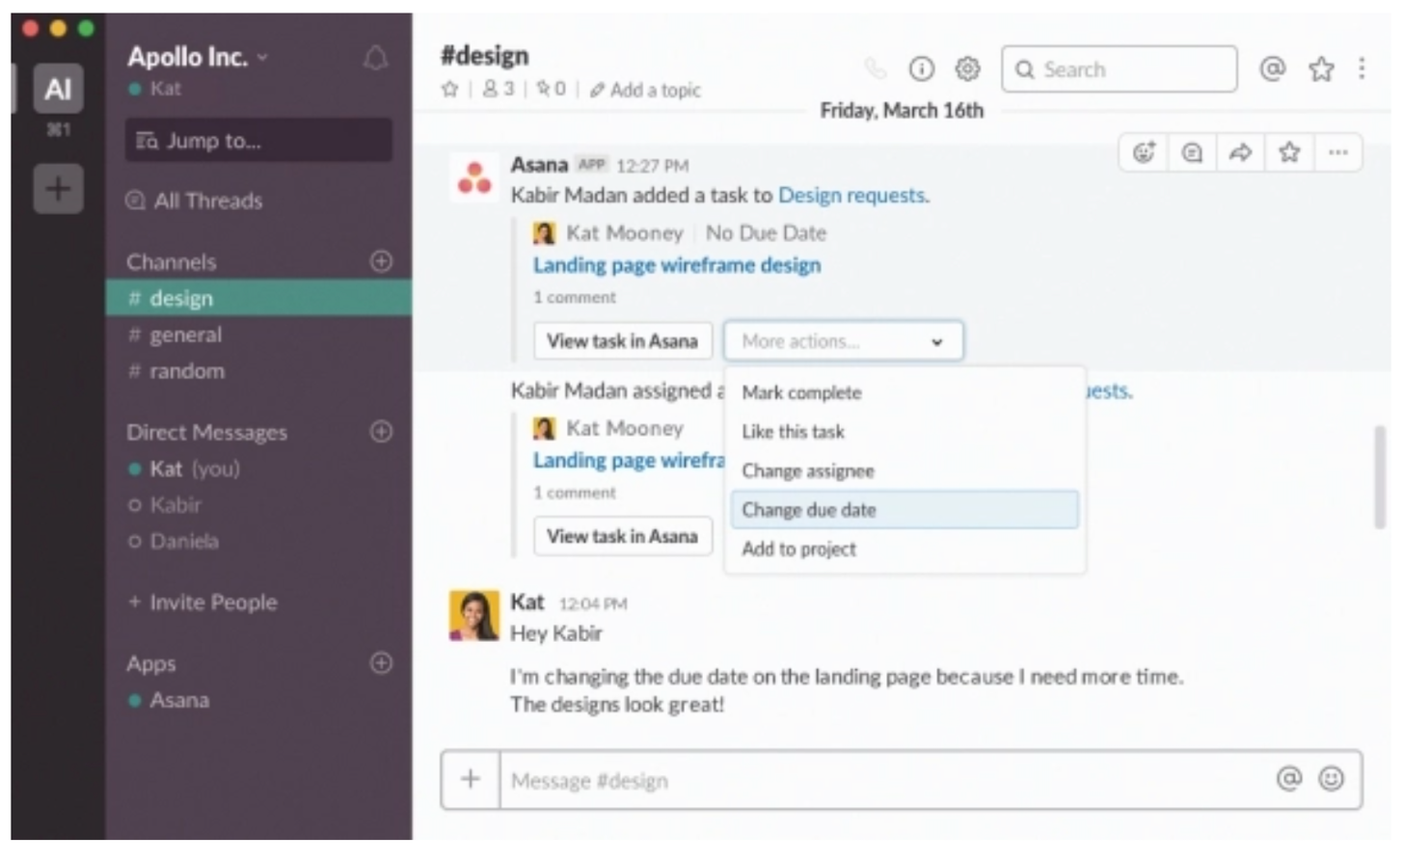
Task: Open the #design channel in sidebar
Action: click(x=258, y=298)
